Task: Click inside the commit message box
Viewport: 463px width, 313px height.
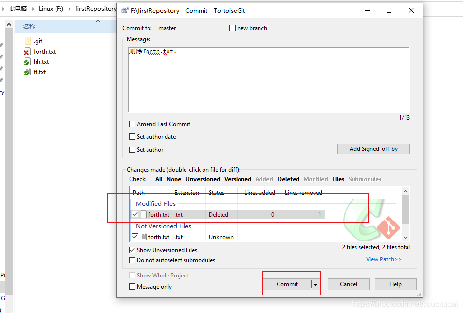Action: [269, 80]
